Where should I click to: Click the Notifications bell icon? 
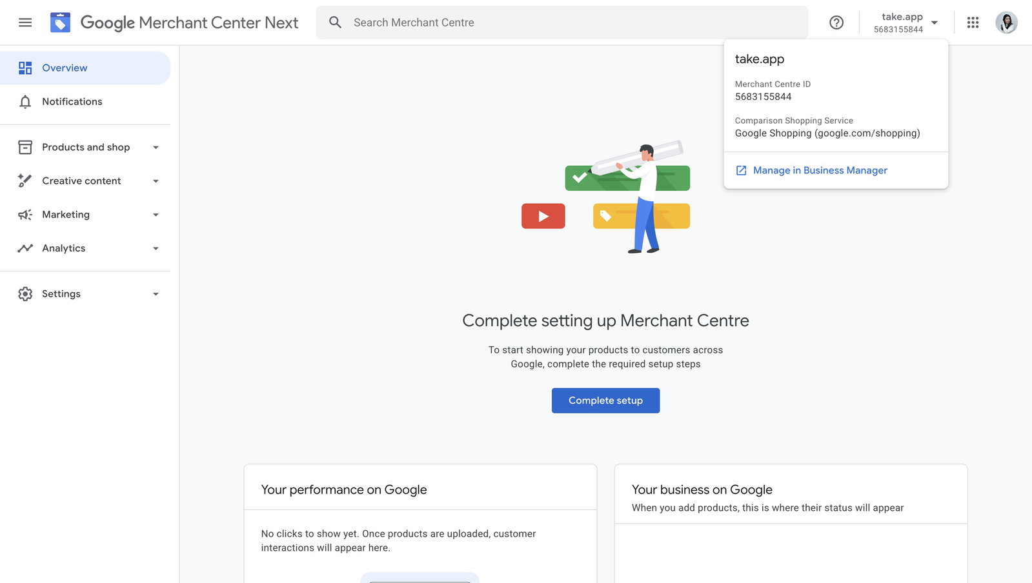(25, 102)
